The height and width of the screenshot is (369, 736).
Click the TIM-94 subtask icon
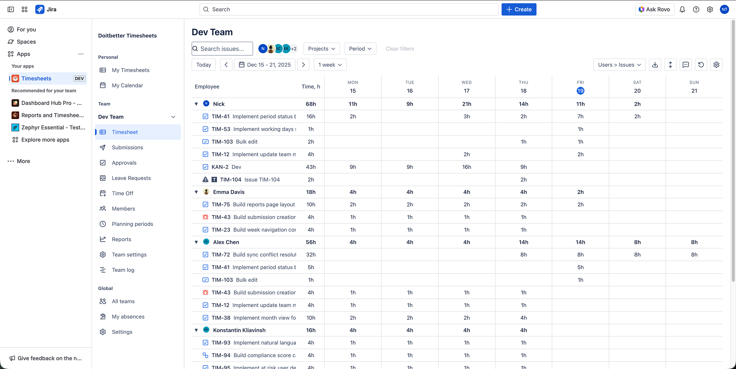tap(205, 355)
